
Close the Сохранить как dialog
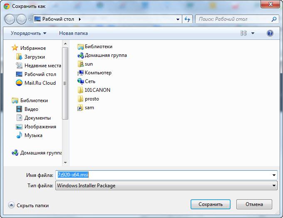click(270, 4)
